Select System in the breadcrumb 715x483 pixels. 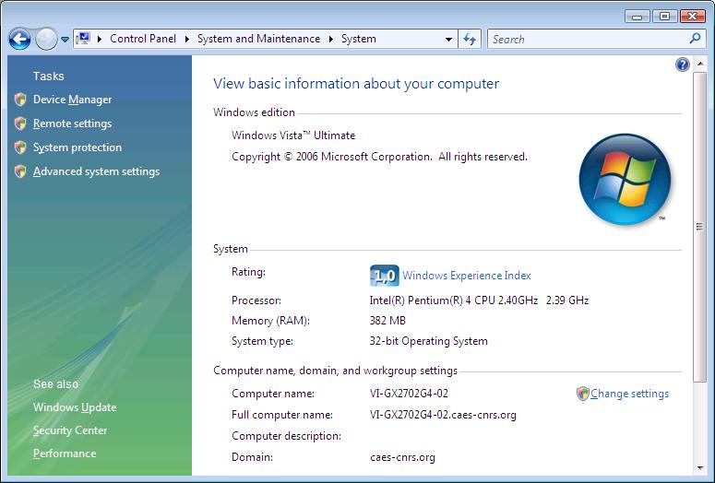point(358,39)
